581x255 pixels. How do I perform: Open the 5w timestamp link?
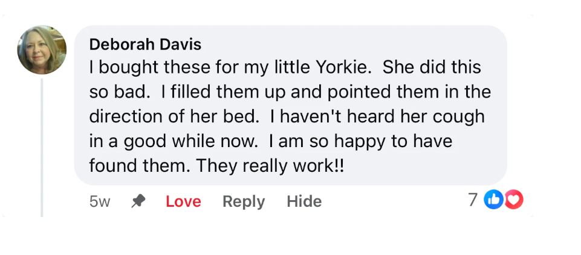click(100, 201)
